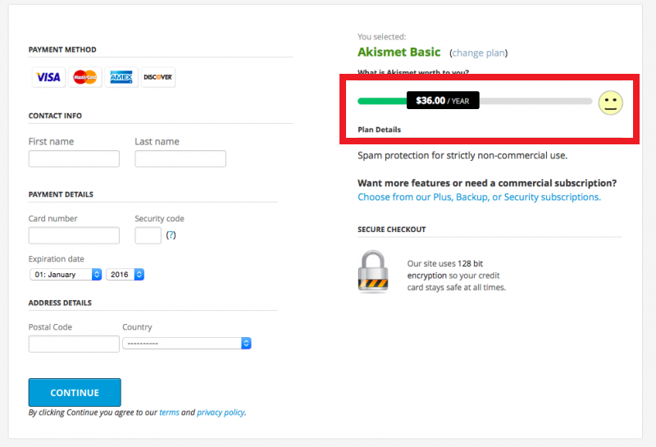Click the neutral smiley face icon
The image size is (656, 447).
tap(610, 103)
